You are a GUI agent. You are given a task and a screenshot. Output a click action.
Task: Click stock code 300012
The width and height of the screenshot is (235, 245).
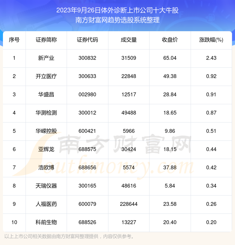(x=87, y=113)
